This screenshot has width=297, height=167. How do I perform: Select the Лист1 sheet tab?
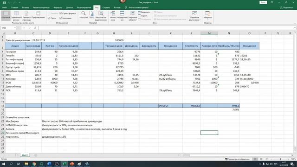click(x=25, y=155)
